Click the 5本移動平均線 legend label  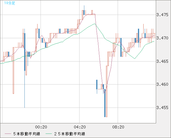[27, 134]
